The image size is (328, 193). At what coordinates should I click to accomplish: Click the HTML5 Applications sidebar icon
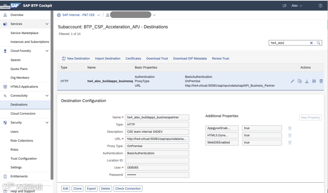point(5,87)
